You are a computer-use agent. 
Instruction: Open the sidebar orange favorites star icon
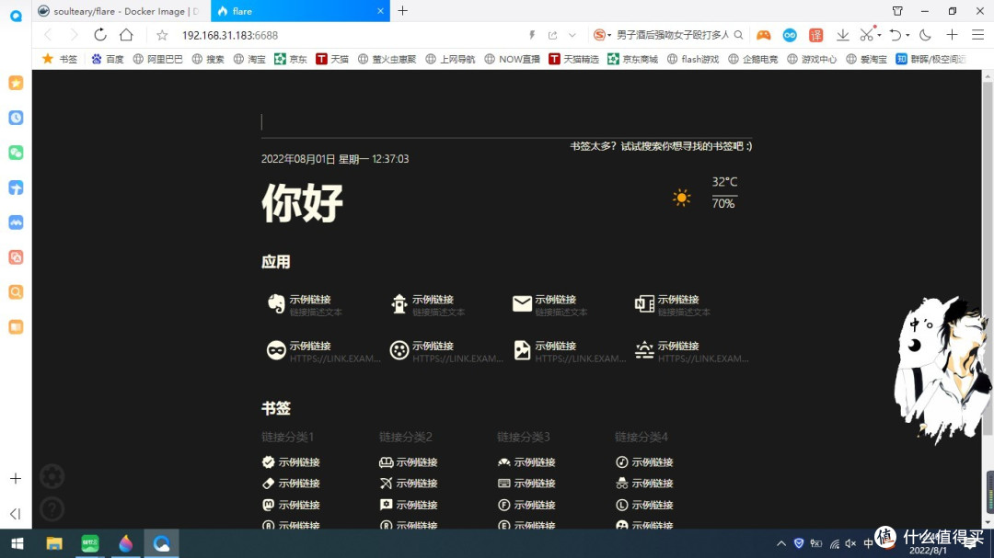pos(16,83)
